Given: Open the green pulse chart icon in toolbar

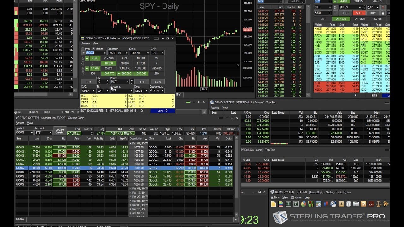Looking at the screenshot, I should click(288, 204).
